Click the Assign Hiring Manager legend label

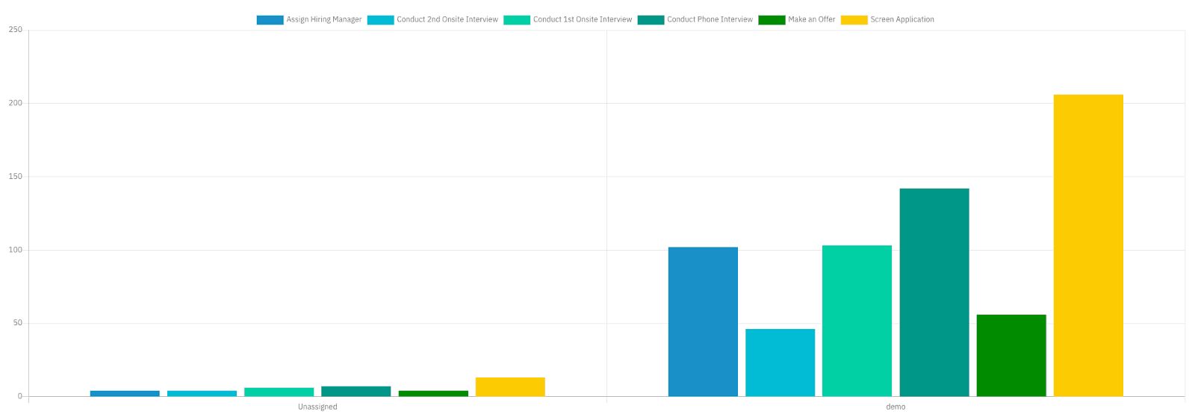tap(324, 20)
